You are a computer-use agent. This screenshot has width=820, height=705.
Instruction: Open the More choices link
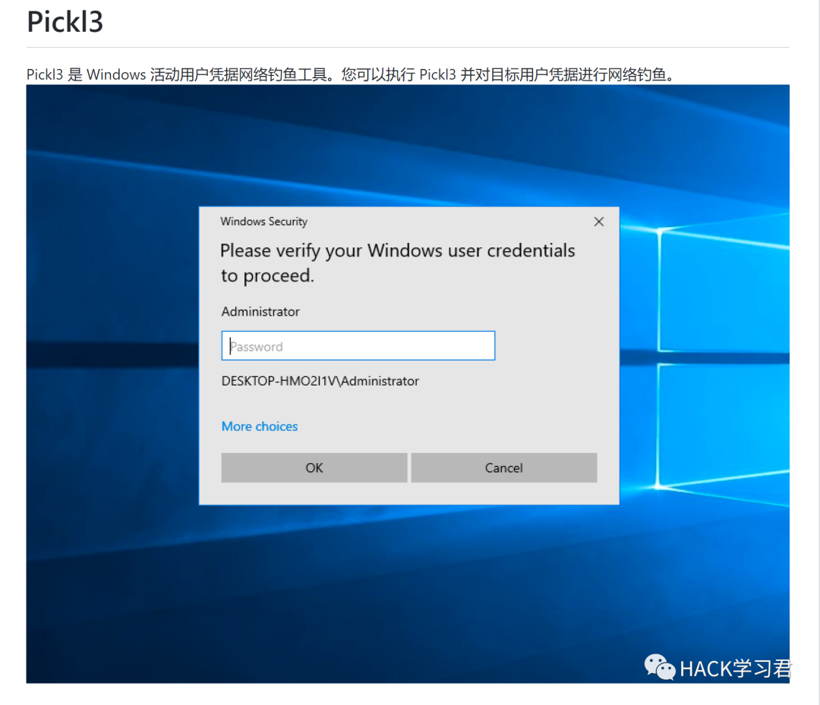260,426
